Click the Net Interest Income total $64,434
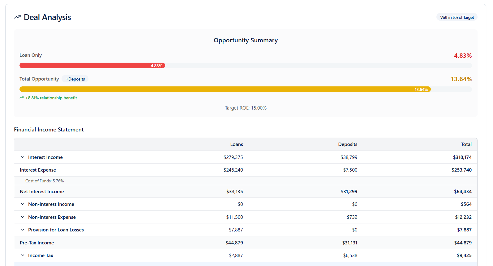493x266 pixels. [x=463, y=192]
